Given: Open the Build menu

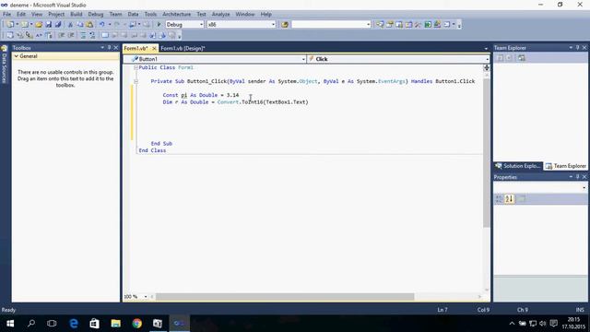Looking at the screenshot, I should coord(76,15).
